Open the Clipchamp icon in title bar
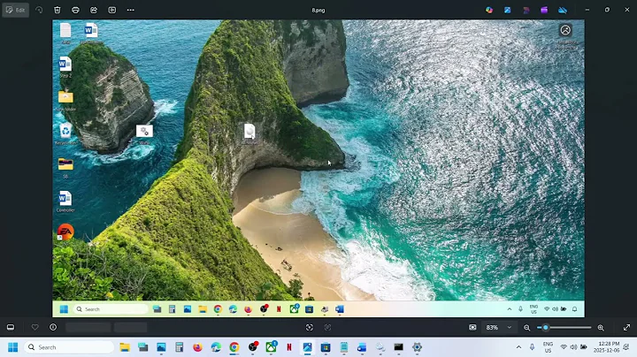Screen dimensions: 637x357 [526, 10]
